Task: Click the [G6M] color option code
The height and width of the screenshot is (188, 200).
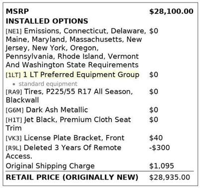Action: pos(15,110)
